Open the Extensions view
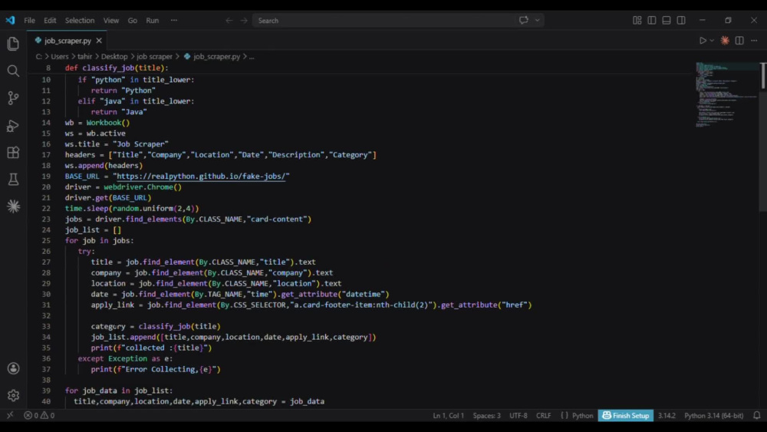767x432 pixels. coord(13,153)
